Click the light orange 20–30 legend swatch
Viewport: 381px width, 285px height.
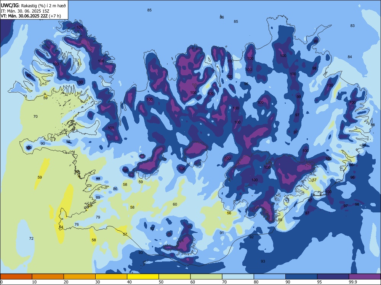point(80,277)
